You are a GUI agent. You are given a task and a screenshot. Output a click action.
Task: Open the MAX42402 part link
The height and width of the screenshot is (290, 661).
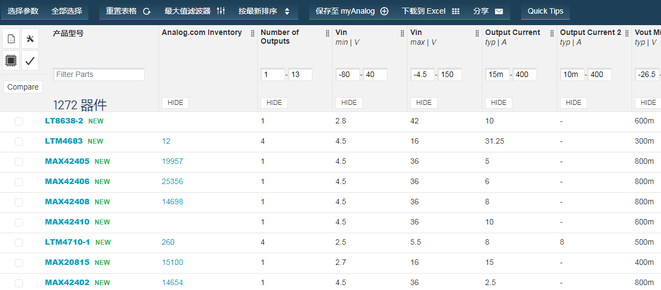(67, 282)
